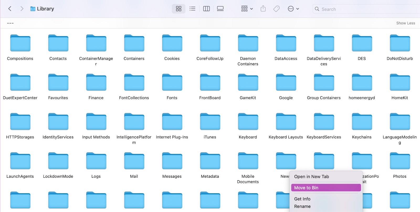Viewport: 420px width, 212px height.
Task: Select the Messages folder
Action: pyautogui.click(x=172, y=161)
